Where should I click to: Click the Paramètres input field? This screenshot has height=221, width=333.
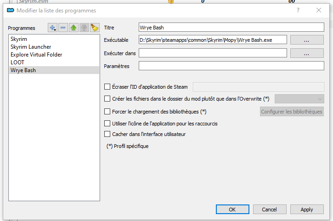[231, 66]
